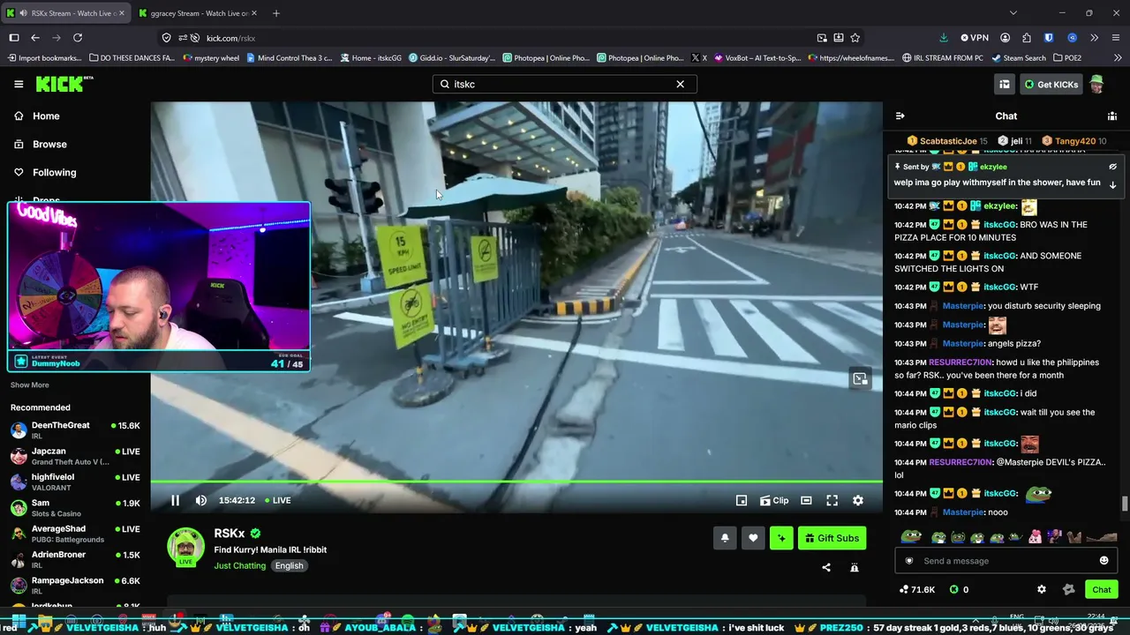Image resolution: width=1130 pixels, height=635 pixels.
Task: Share the RSKx stream
Action: click(826, 568)
